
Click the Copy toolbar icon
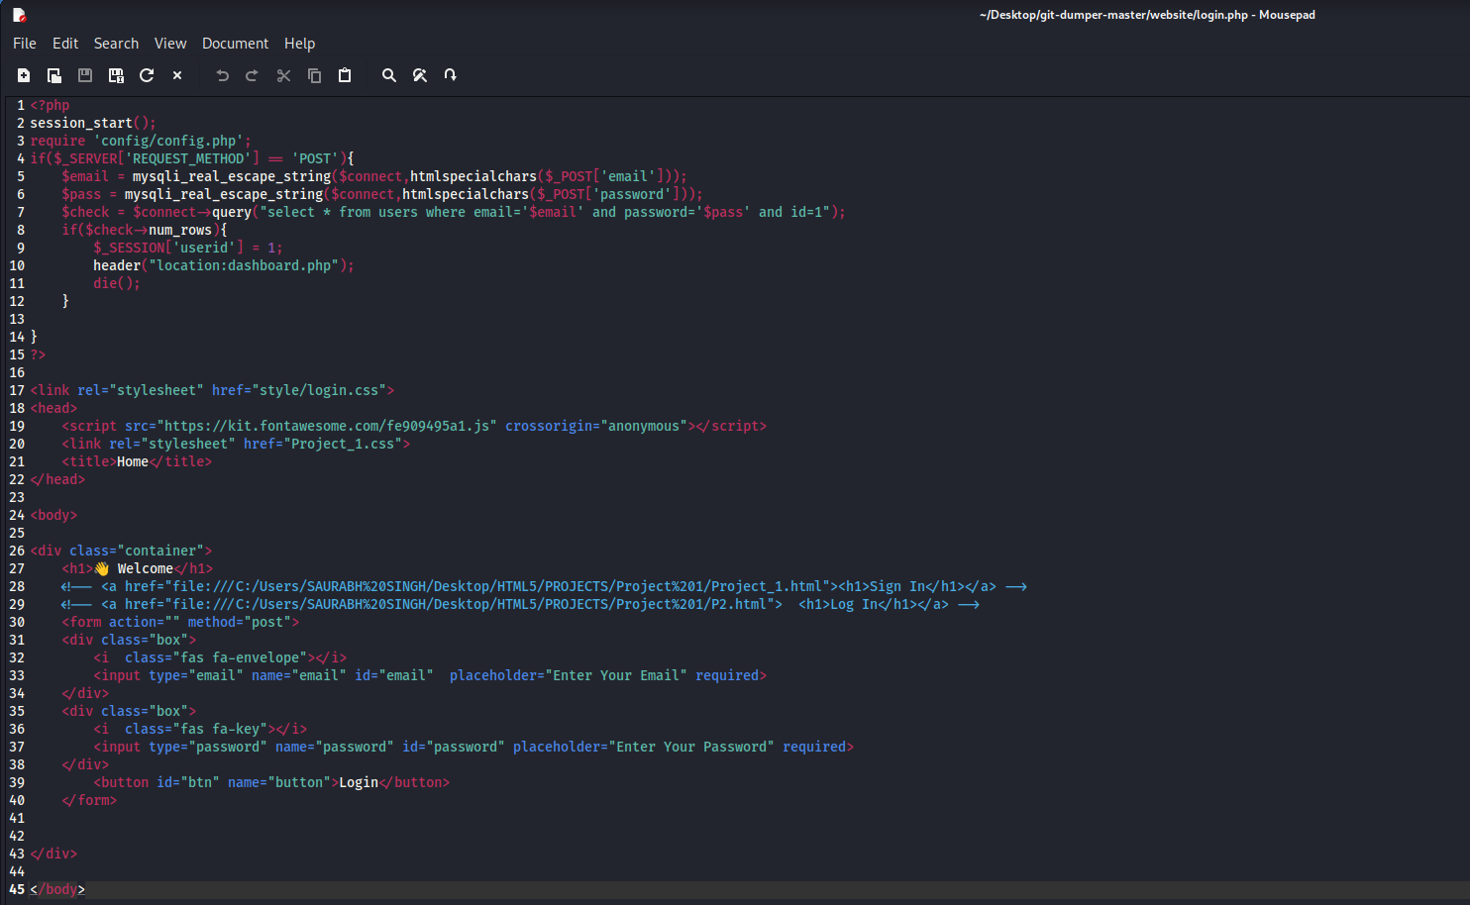click(314, 75)
